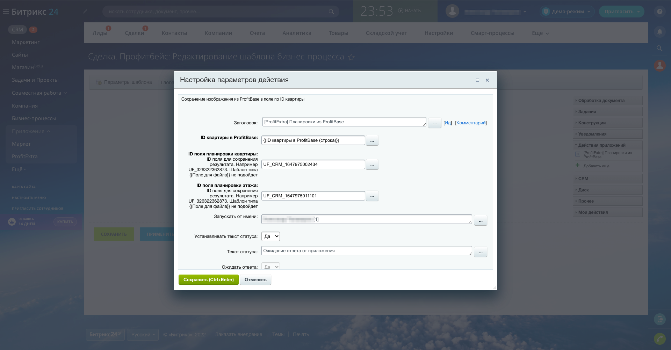The image size is (671, 350).
Task: Expand Диск activity group
Action: (608, 190)
